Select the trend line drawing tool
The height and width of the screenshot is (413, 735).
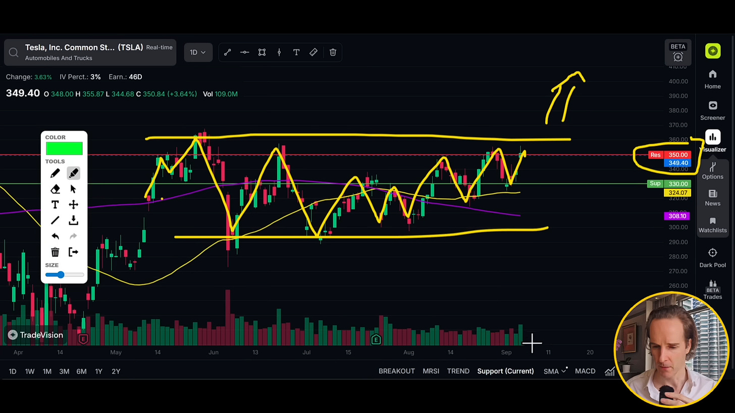[228, 52]
